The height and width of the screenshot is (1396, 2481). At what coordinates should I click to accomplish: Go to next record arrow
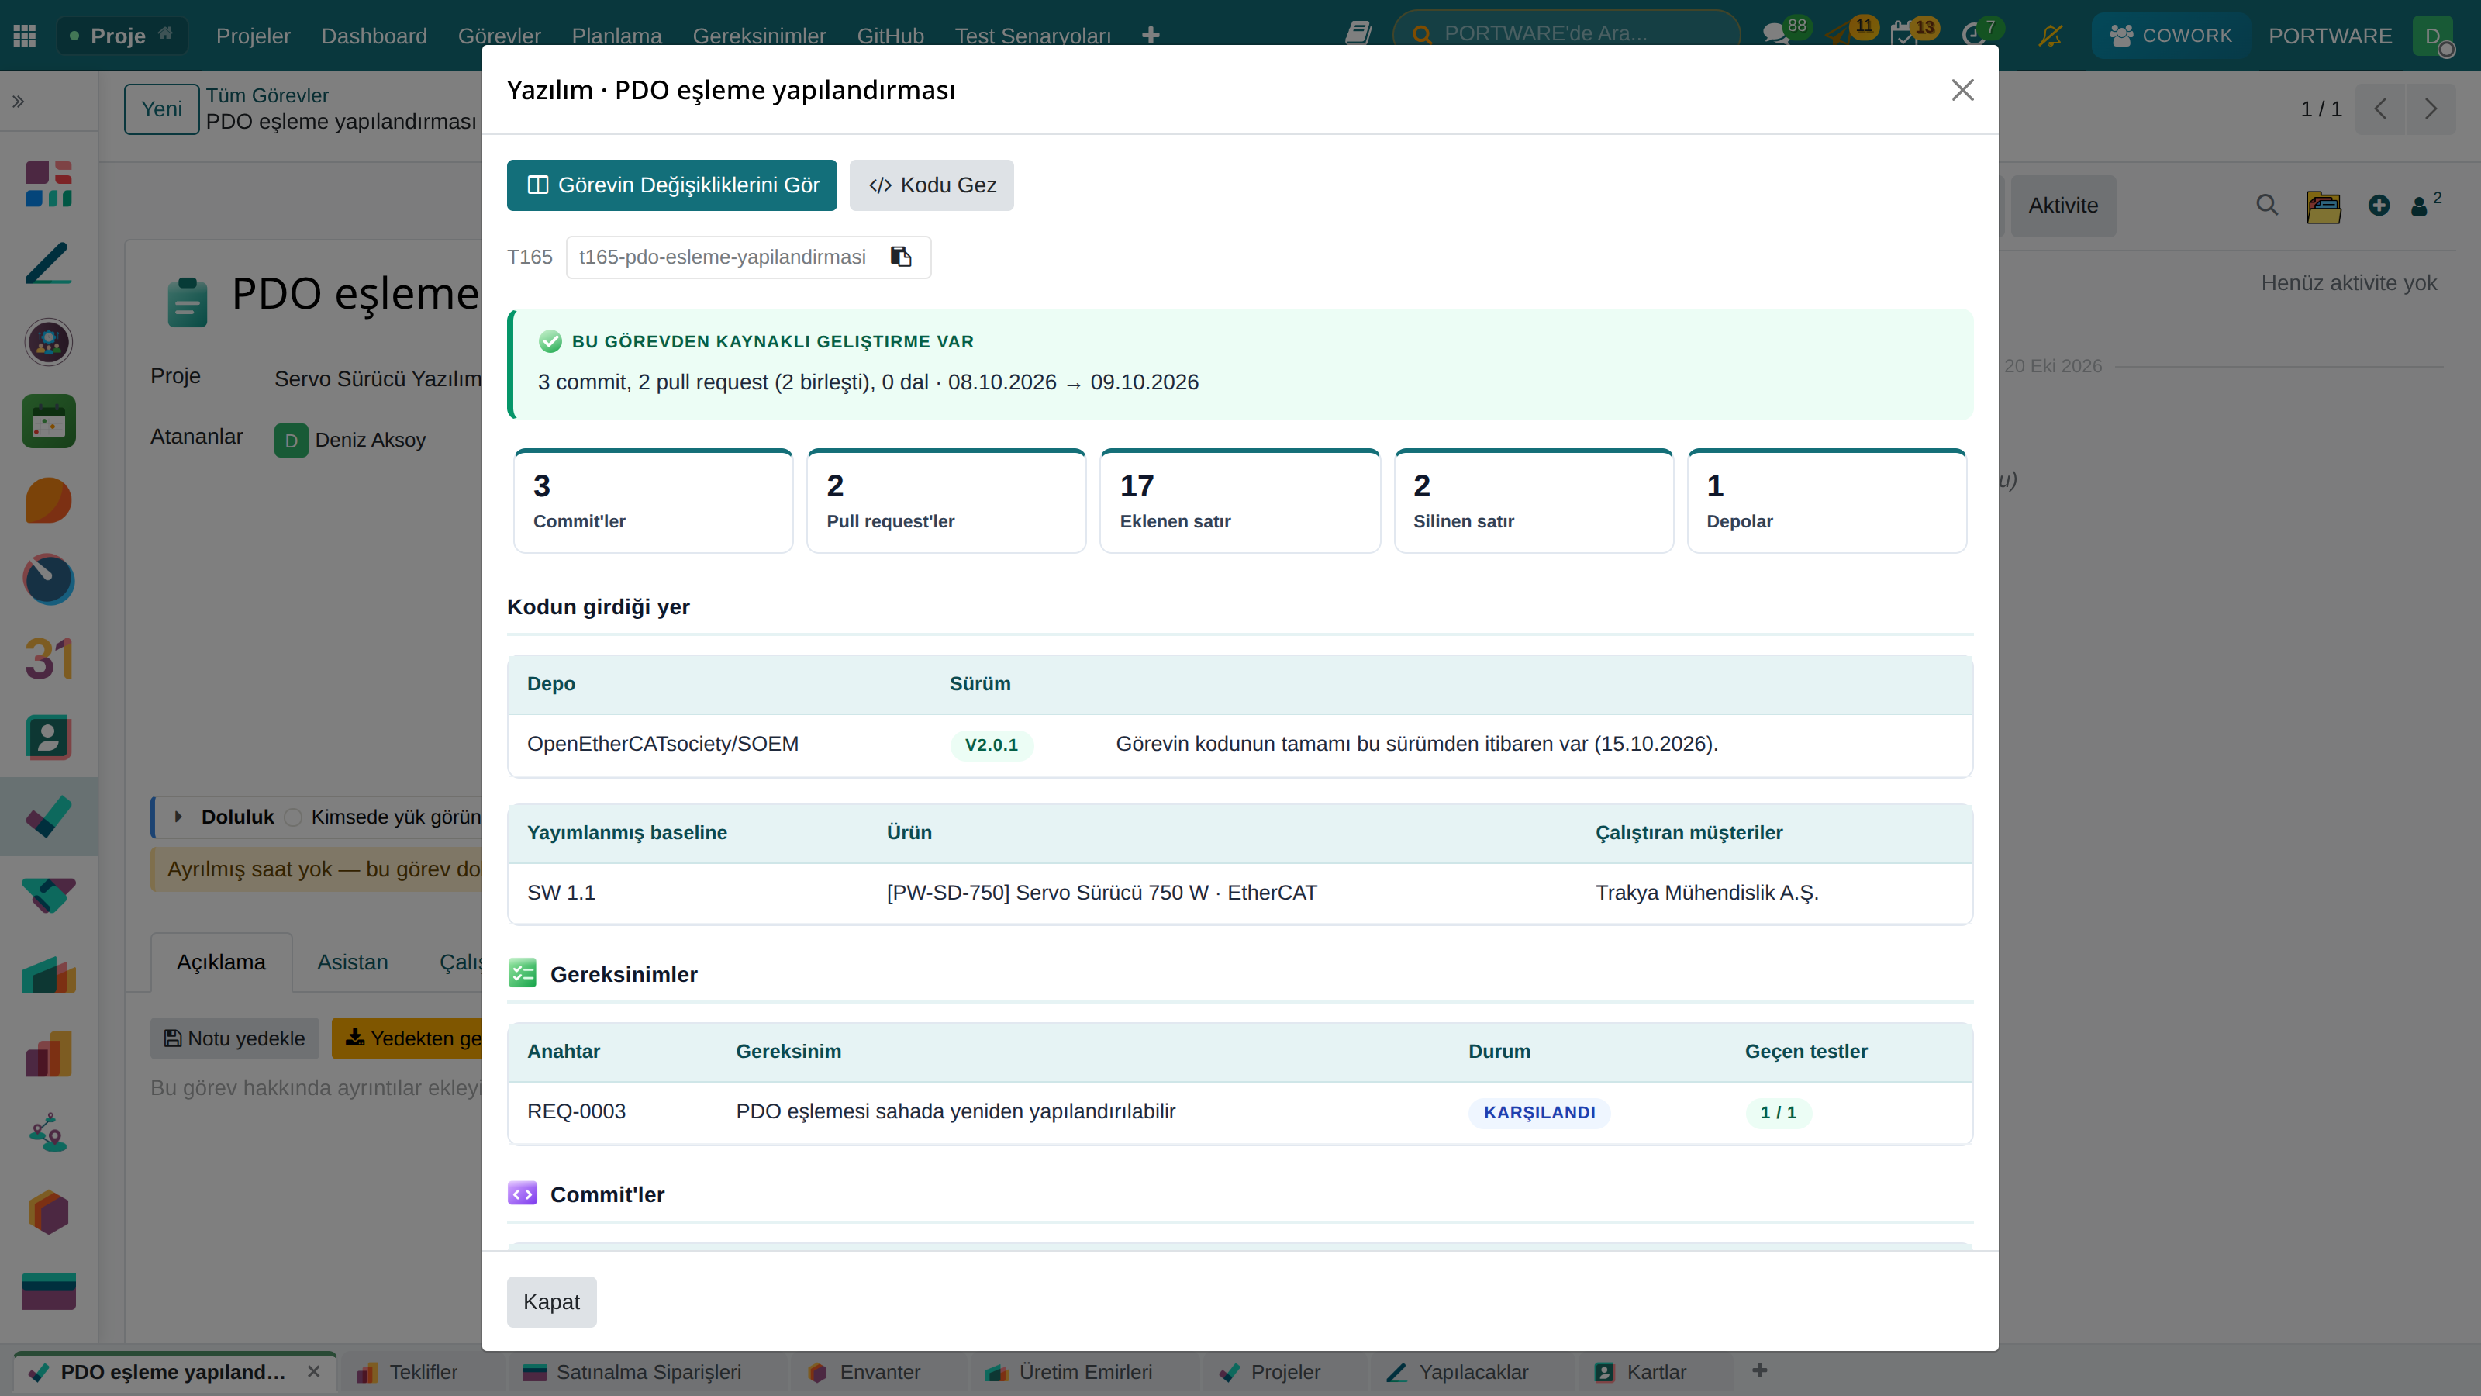click(2431, 109)
